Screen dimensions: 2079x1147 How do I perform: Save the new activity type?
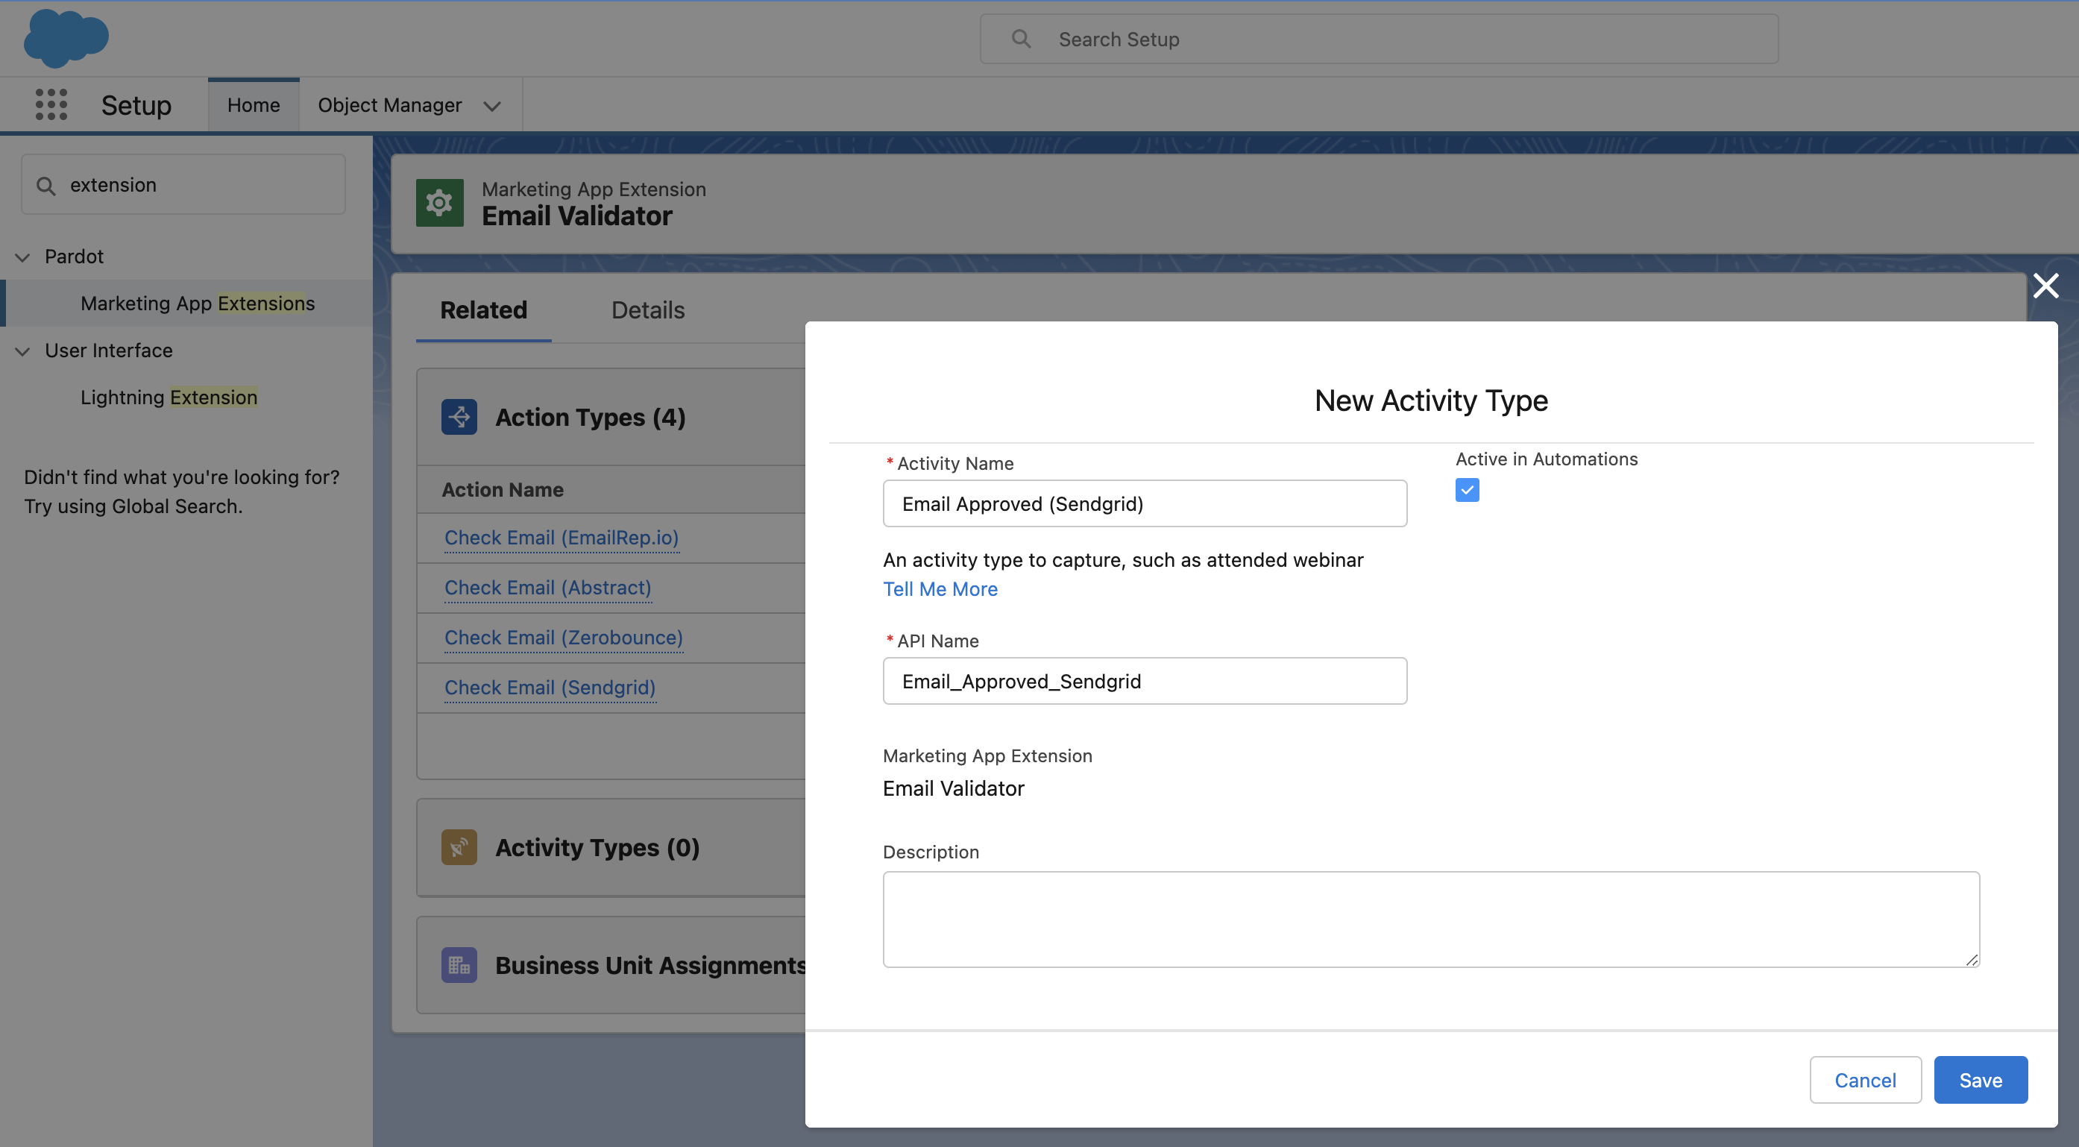click(1981, 1079)
